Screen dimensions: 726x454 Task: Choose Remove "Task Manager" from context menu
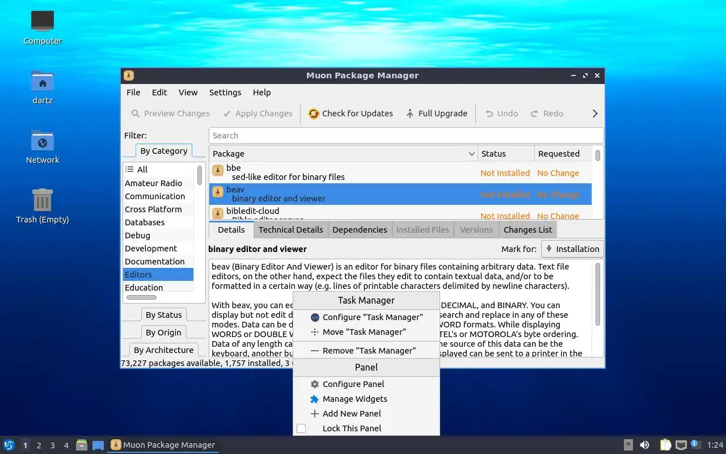click(366, 351)
